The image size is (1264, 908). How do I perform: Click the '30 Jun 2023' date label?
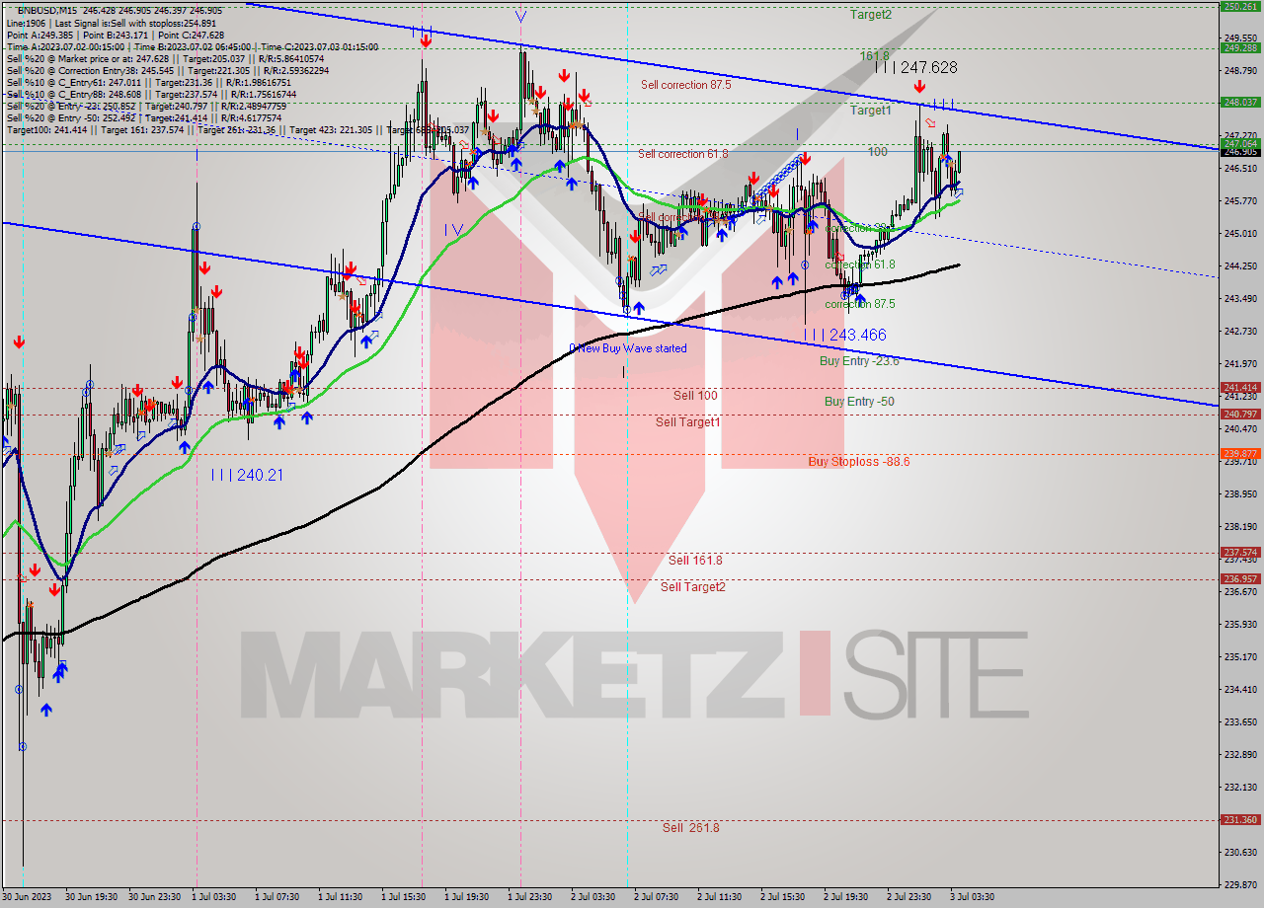(27, 897)
